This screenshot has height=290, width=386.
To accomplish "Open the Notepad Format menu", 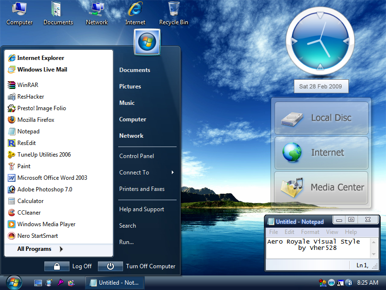I will point(310,232).
